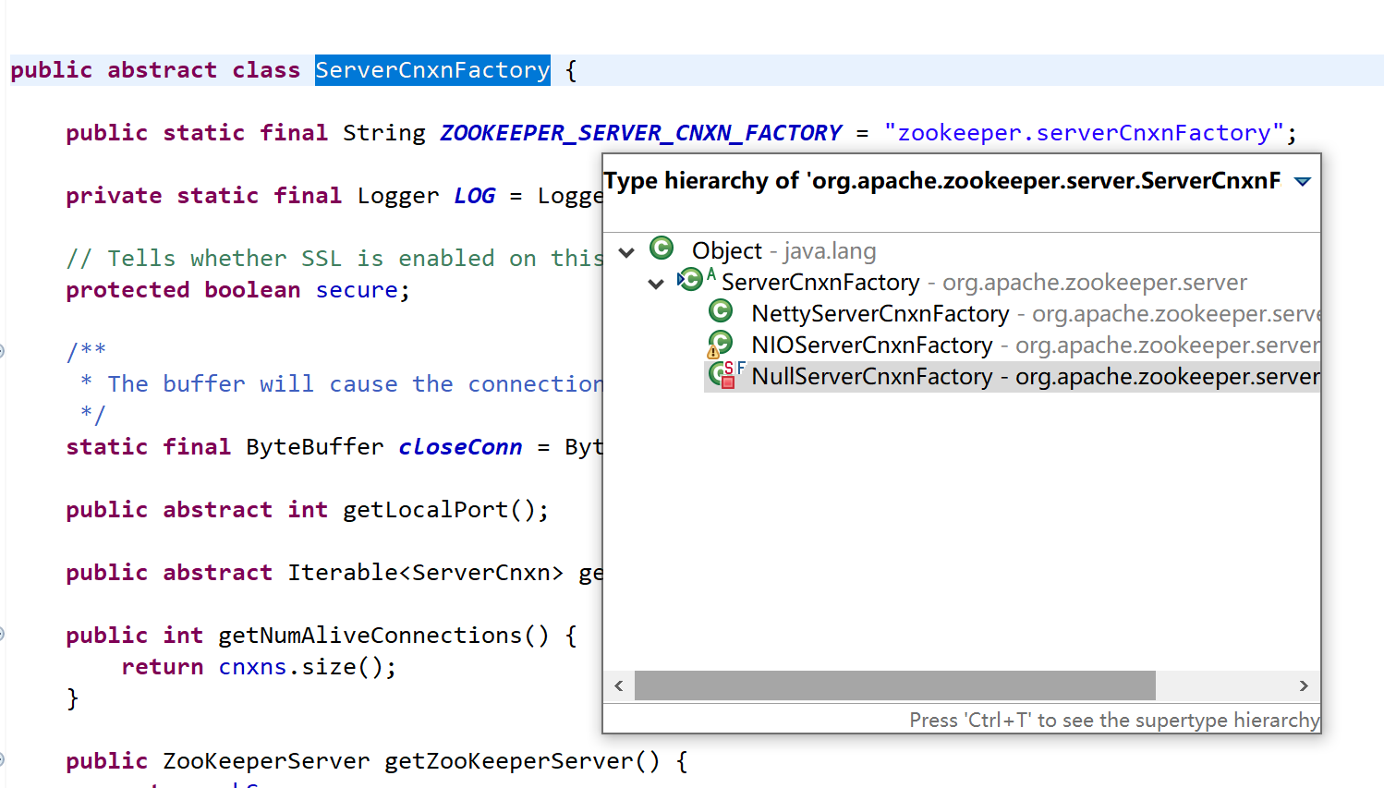Click the horizontal scrollbar right arrow
Viewport: 1384px width, 788px height.
point(1304,685)
